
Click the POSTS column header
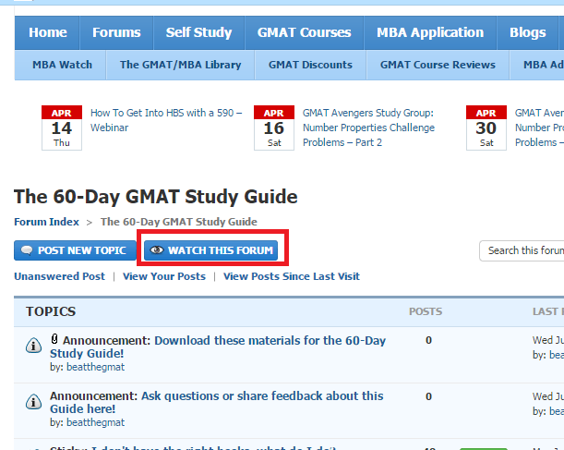(x=426, y=311)
